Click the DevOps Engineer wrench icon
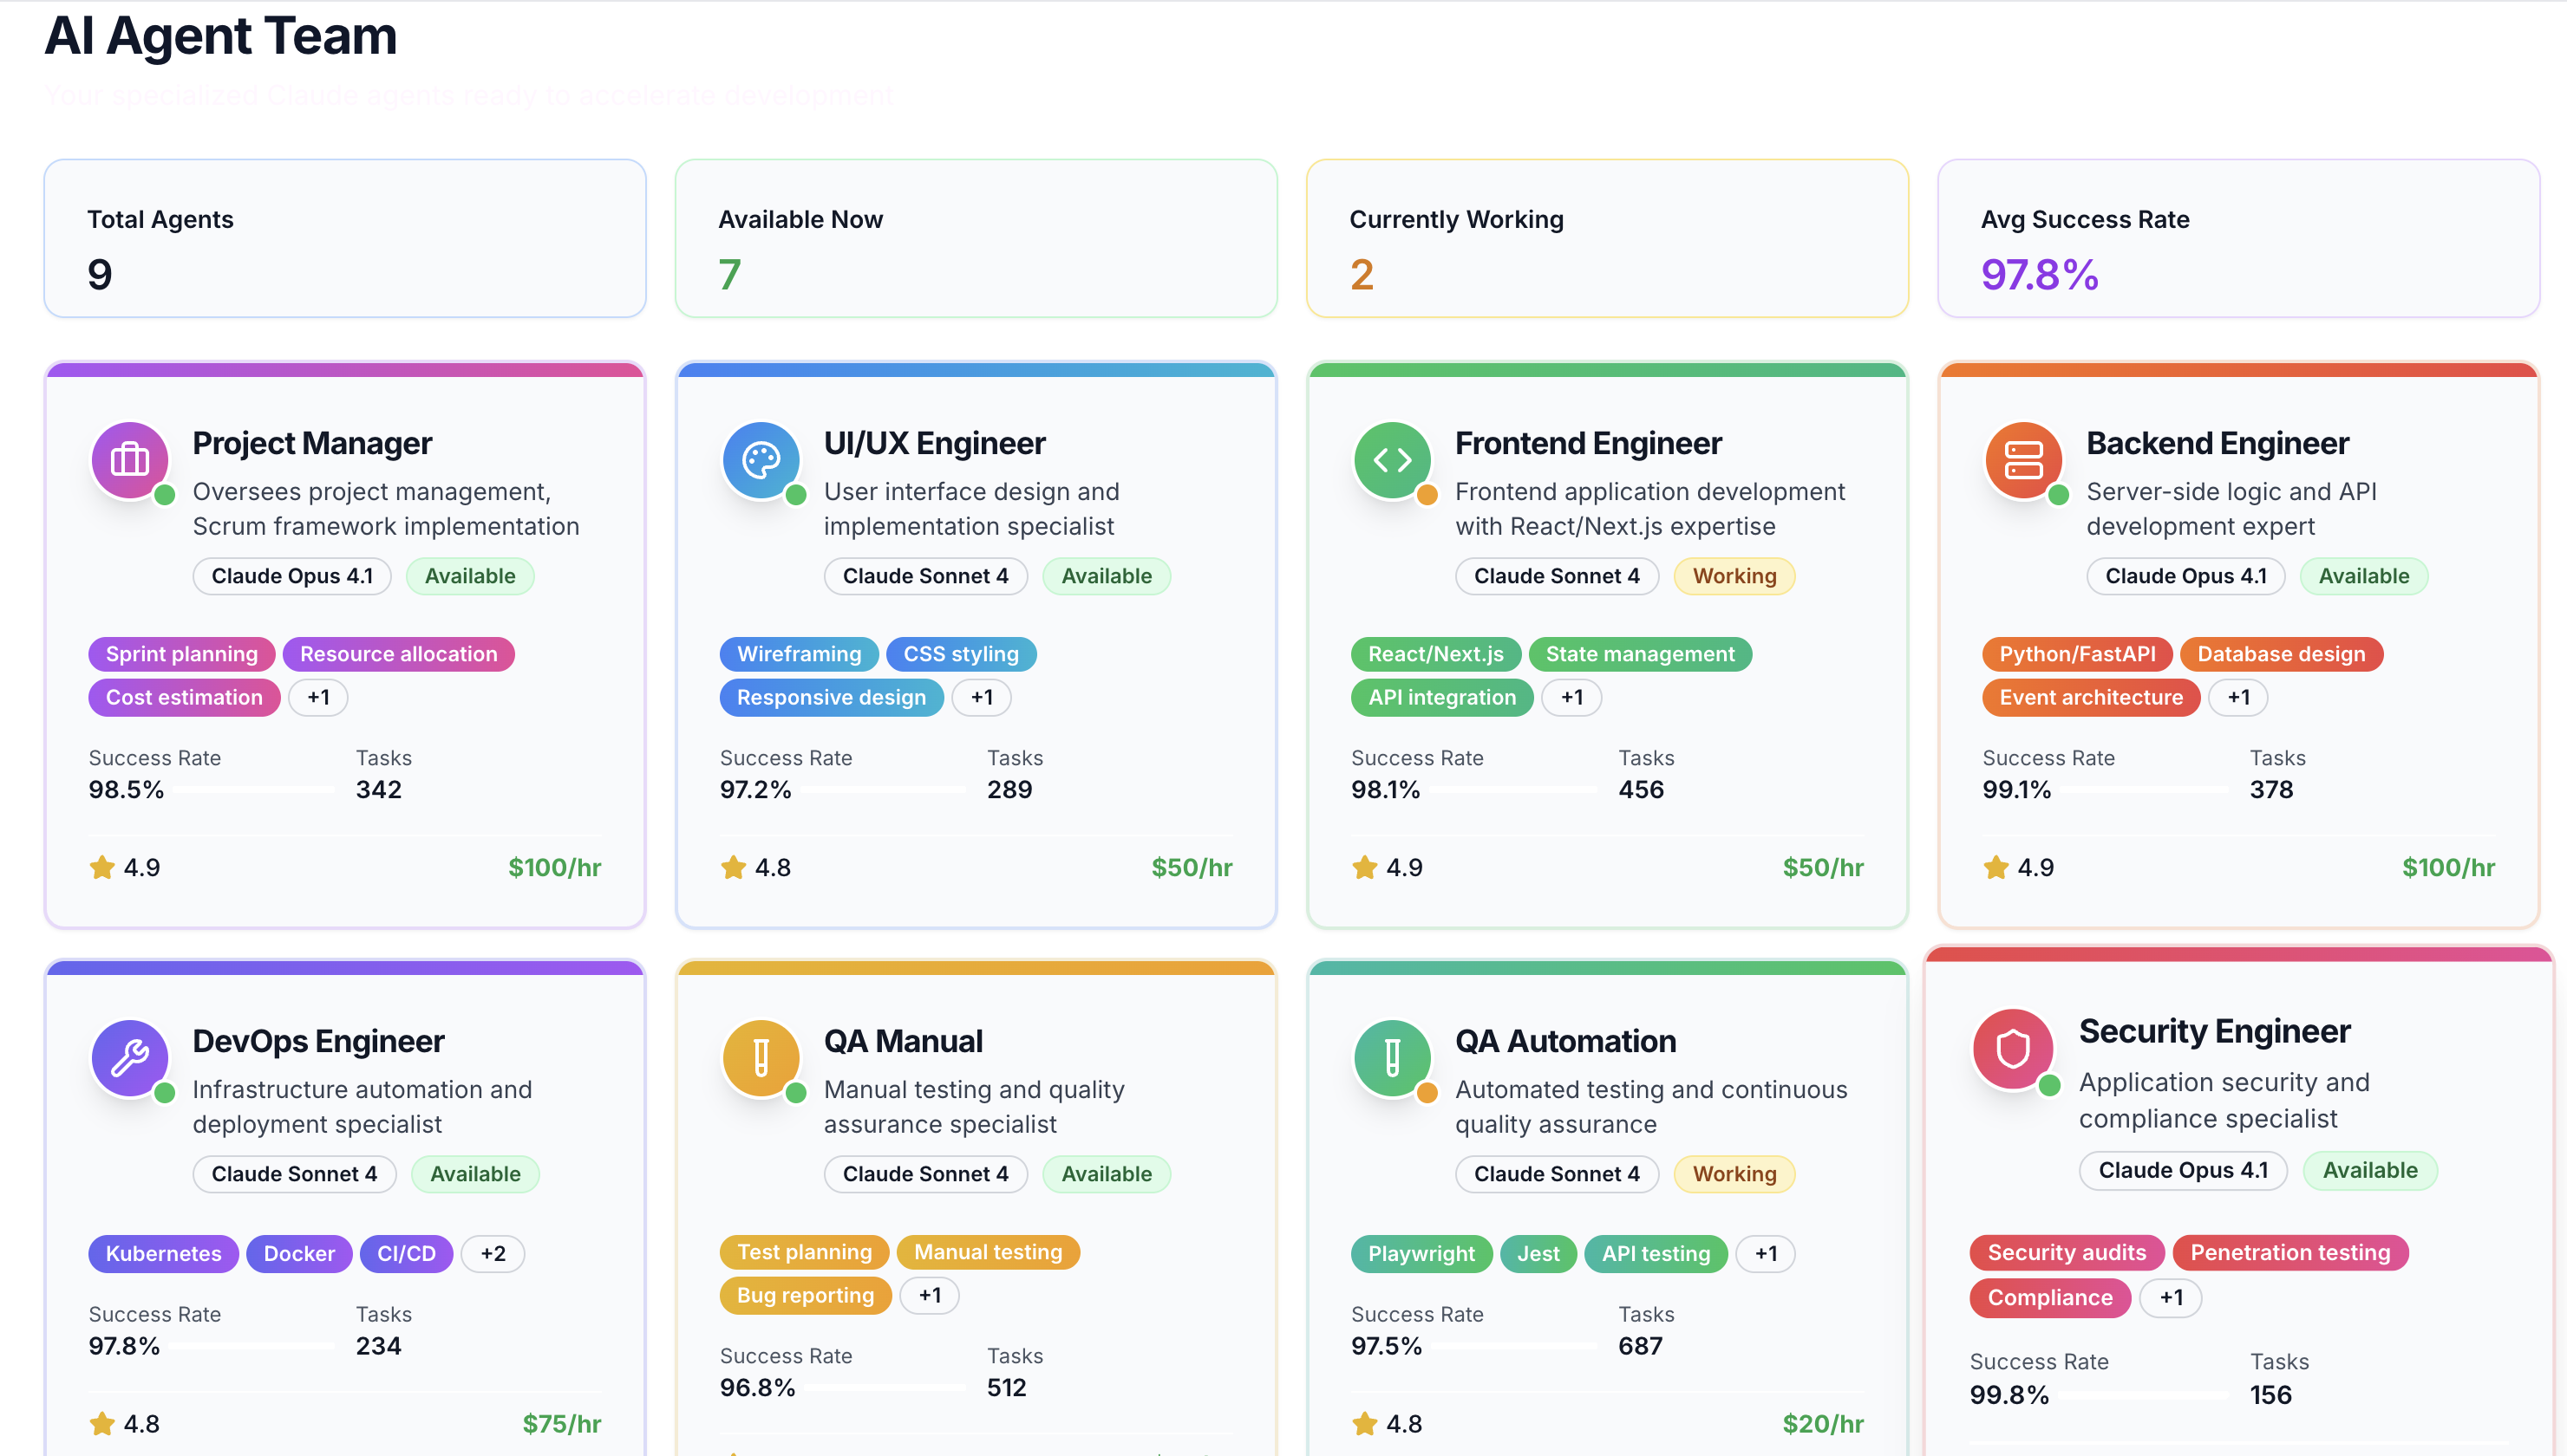 coord(129,1058)
